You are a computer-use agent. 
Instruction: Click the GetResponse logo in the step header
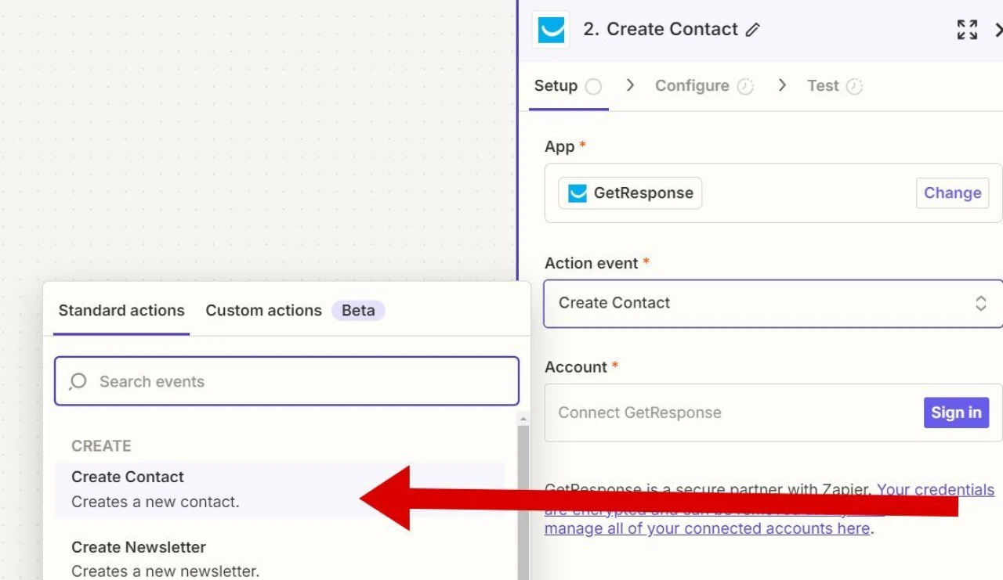pos(551,31)
